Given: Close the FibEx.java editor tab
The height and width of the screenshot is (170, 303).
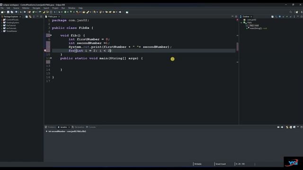Looking at the screenshot, I should tap(59, 17).
